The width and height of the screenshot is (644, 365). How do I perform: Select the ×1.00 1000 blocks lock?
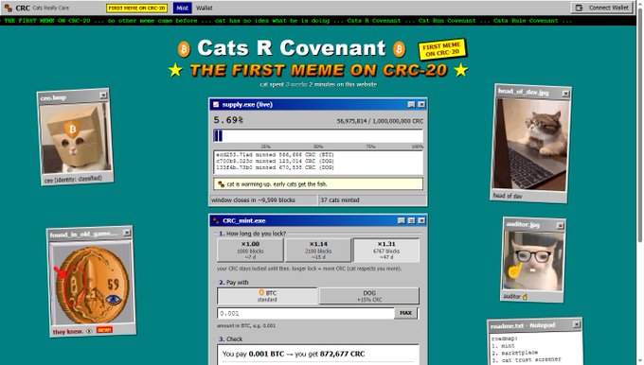pos(250,251)
